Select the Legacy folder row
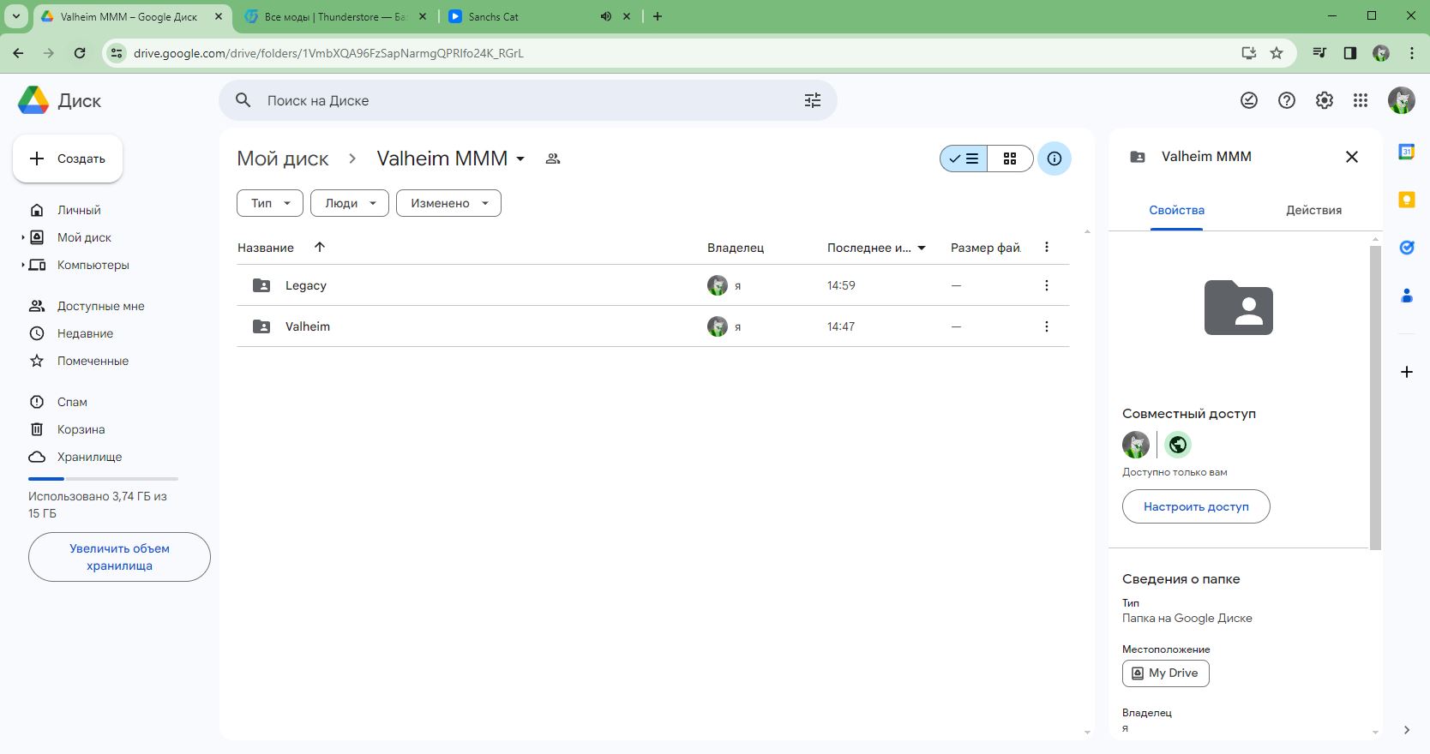 (x=653, y=285)
